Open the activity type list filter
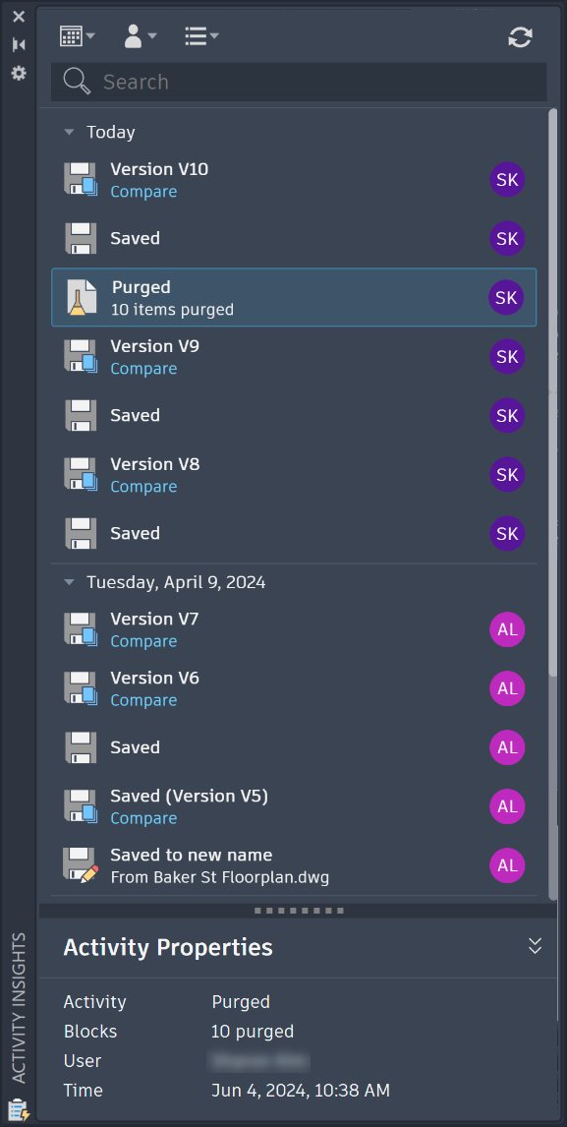 pyautogui.click(x=201, y=36)
